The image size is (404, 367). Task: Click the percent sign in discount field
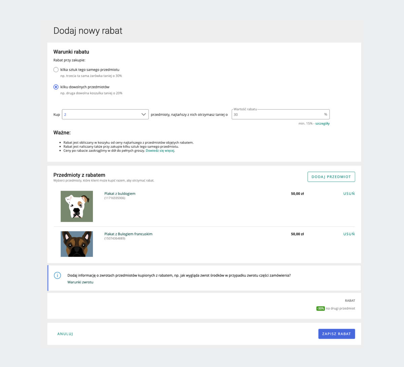(326, 115)
